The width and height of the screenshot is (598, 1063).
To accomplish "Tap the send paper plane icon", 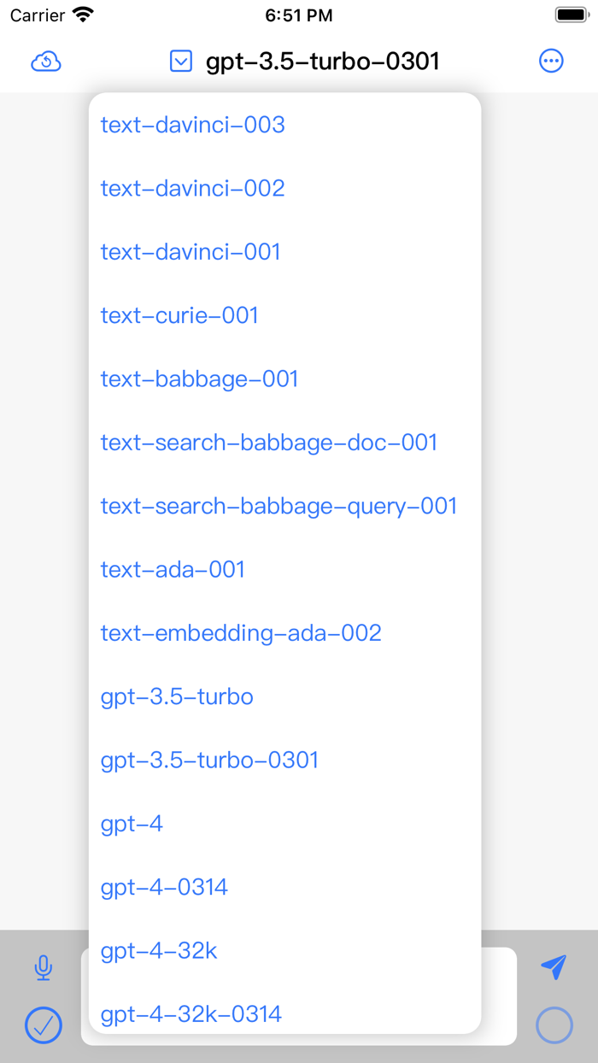I will pos(554,966).
